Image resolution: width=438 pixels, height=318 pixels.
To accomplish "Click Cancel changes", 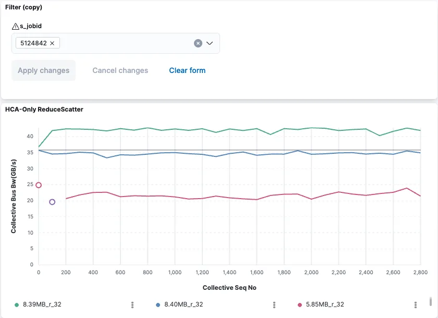I will click(x=120, y=70).
